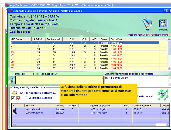The width and height of the screenshot is (171, 130).
Task: Click Ultima decodifica column header
Action: 146,105
